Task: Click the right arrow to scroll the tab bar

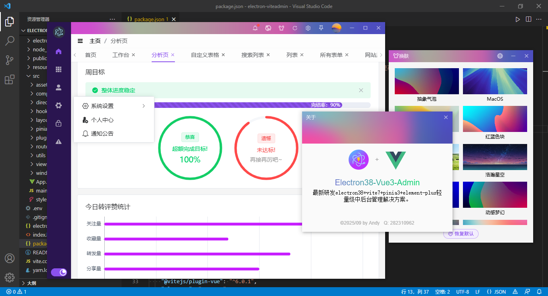Action: click(381, 55)
